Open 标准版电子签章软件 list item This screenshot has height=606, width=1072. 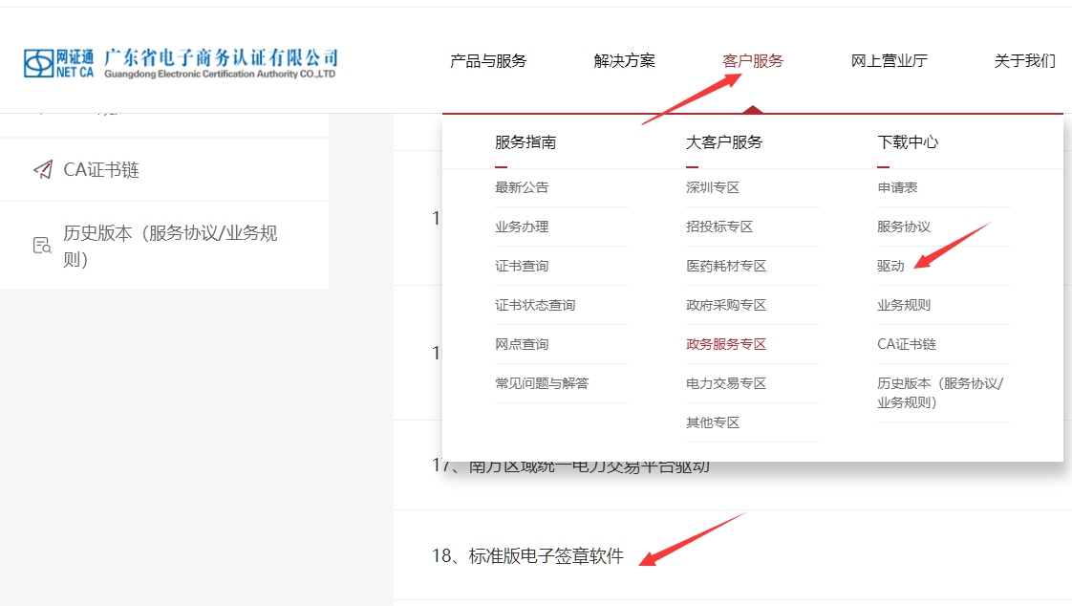click(x=527, y=555)
